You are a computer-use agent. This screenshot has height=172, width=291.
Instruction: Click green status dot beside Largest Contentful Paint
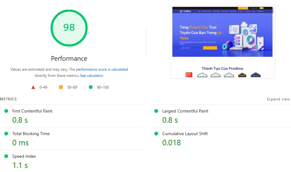156,111
